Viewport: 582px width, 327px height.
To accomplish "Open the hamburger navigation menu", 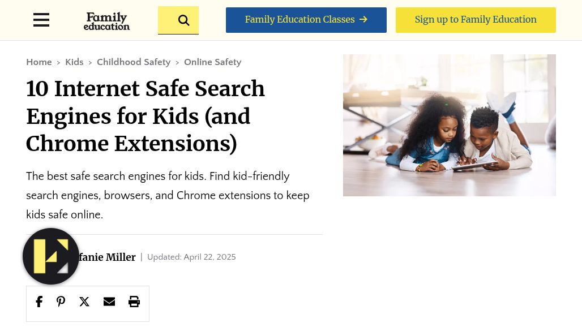I will pos(41,20).
